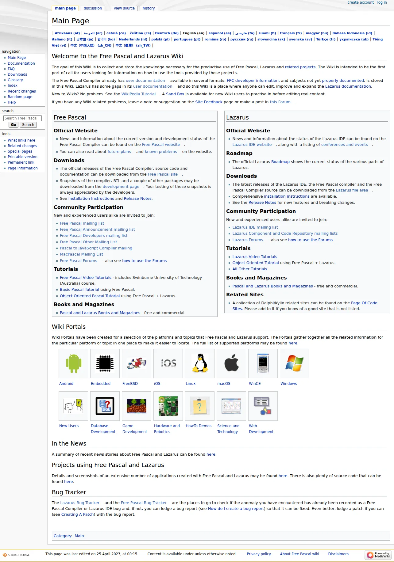Viewport: 394px width, 562px height.
Task: Open the Free Pascal website link
Action: pyautogui.click(x=161, y=145)
